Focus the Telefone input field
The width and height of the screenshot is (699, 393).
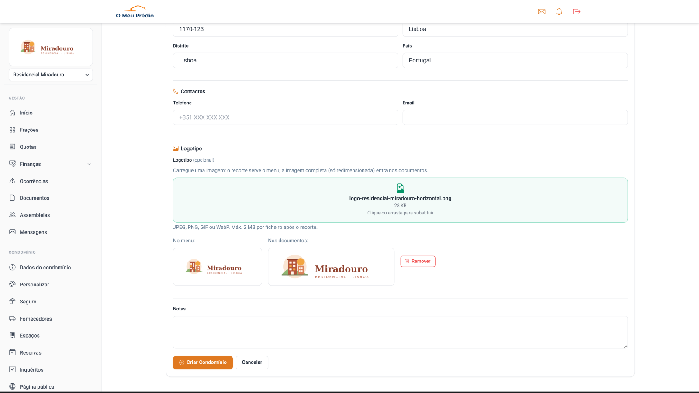285,117
